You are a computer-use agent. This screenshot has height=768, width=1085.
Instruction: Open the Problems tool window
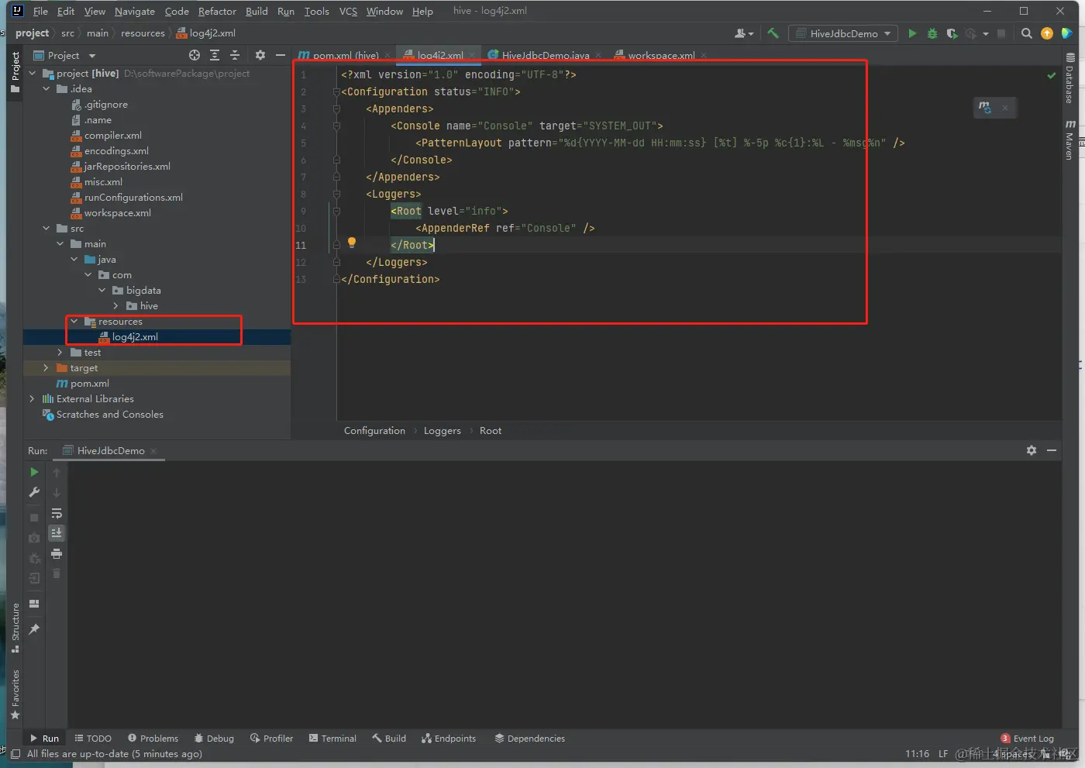tap(153, 739)
